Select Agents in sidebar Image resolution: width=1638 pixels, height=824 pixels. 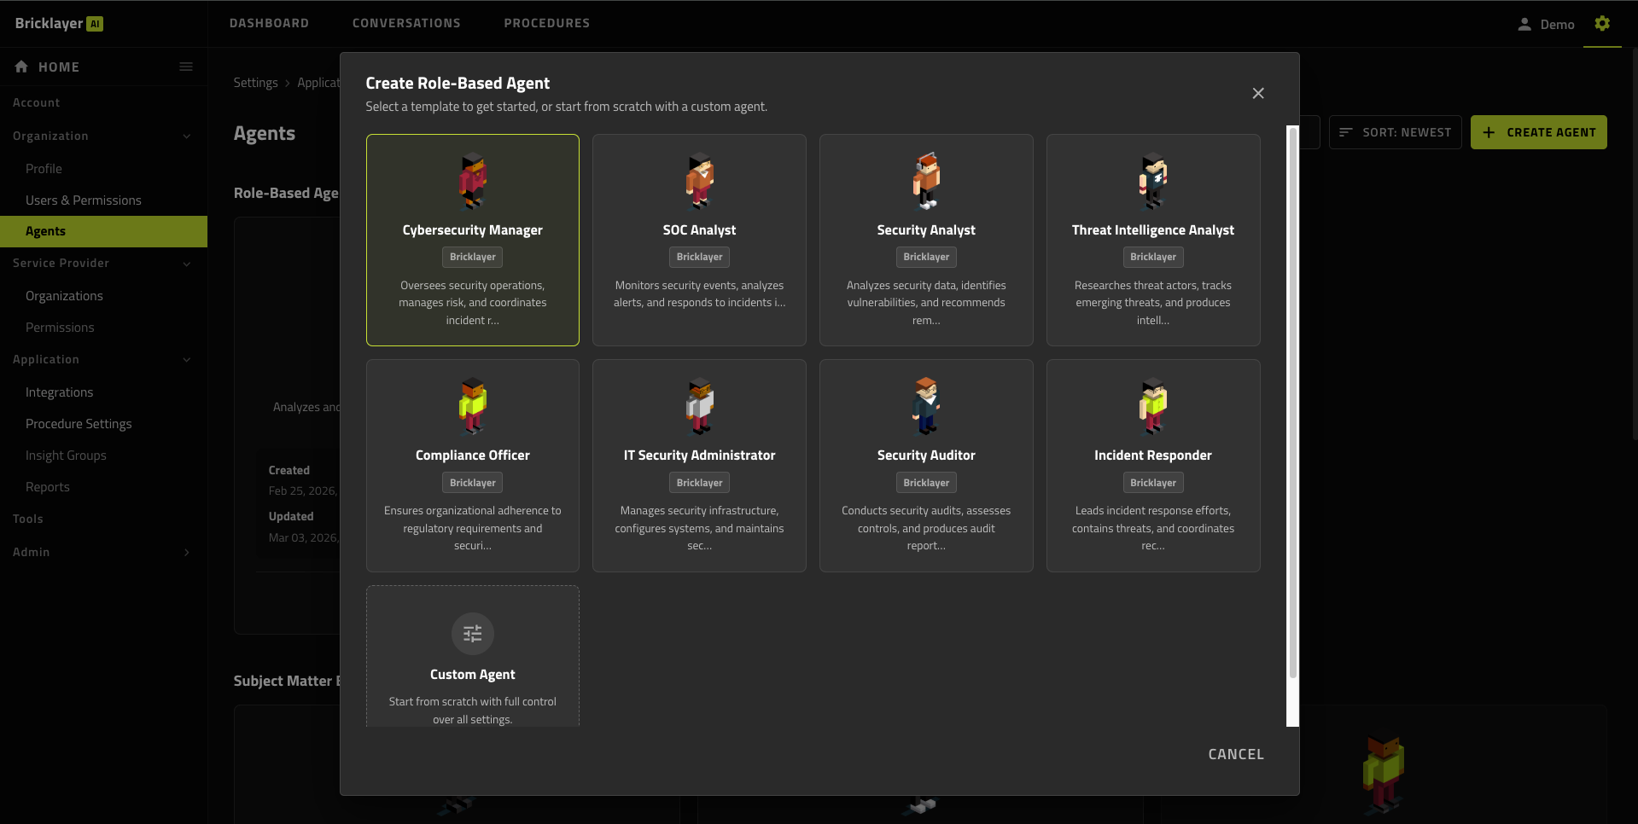click(x=103, y=231)
